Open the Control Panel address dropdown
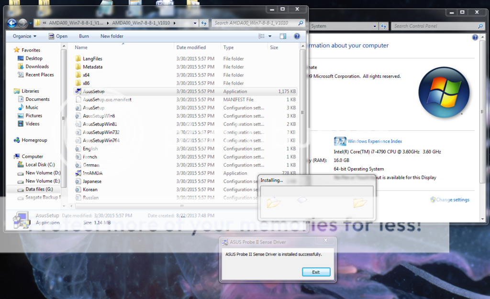The image size is (490, 299). 375,26
